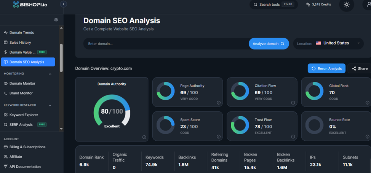This screenshot has height=173, width=371.
Task: Click the Page Authority info icon
Action: 219,103
